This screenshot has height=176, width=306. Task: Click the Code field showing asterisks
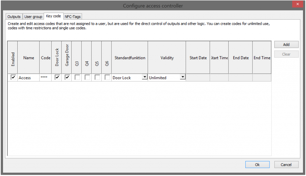click(45, 78)
